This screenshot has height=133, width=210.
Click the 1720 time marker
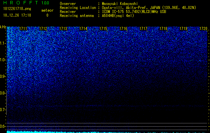pos(203,29)
